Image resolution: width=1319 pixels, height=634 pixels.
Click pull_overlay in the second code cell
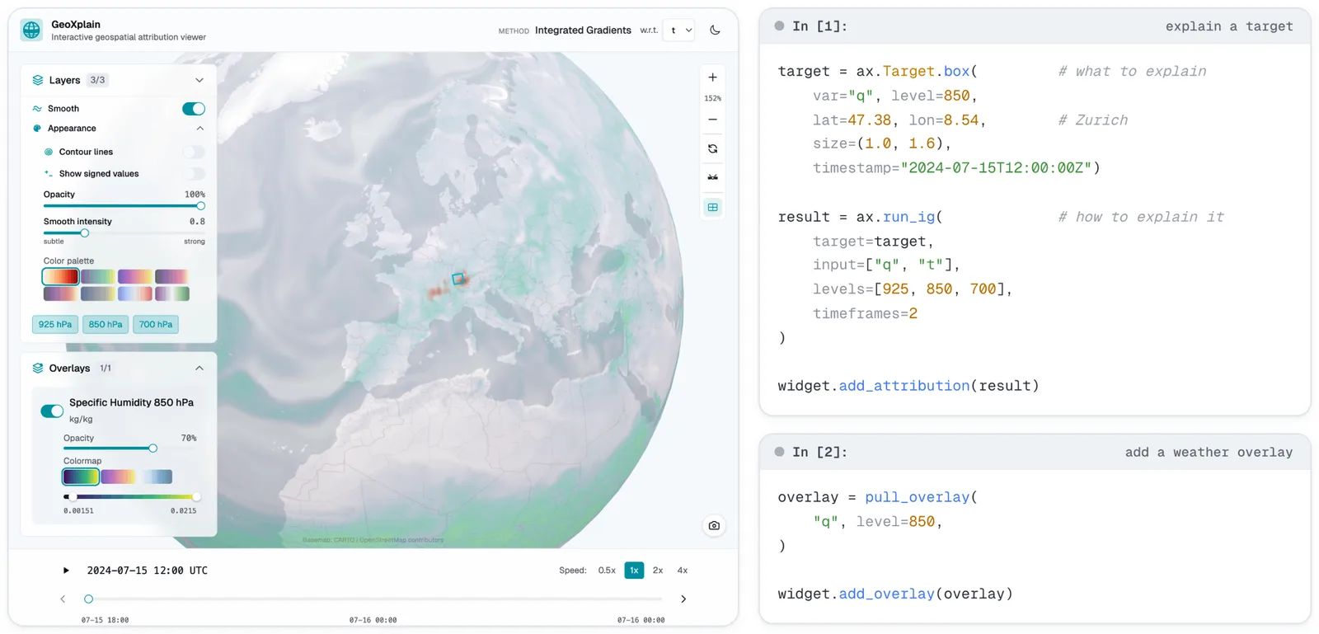(x=917, y=497)
